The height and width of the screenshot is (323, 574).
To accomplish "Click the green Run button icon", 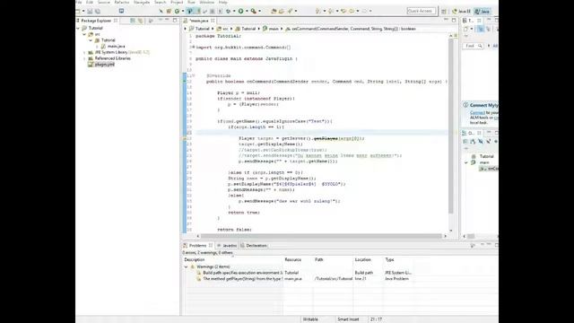I will coord(241,12).
